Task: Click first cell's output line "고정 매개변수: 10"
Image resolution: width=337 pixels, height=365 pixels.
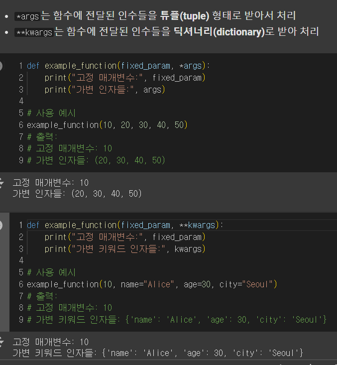Action: (50, 183)
